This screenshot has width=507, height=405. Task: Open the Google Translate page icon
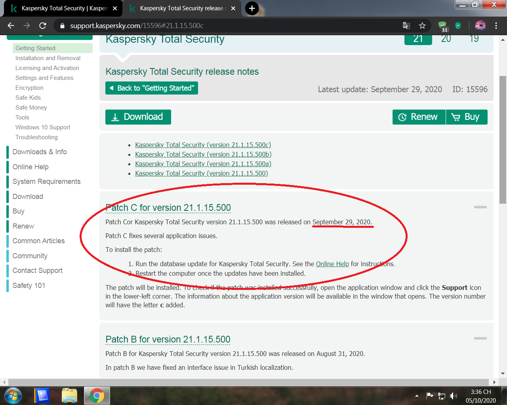click(x=406, y=26)
